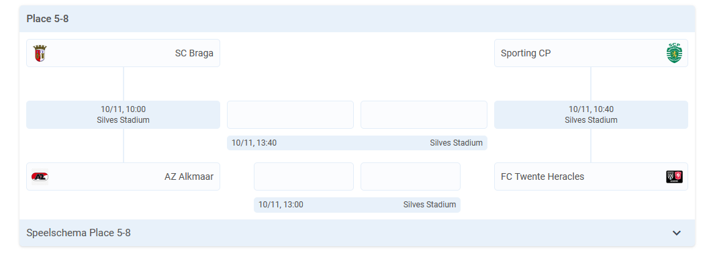Viewport: 707px width, 255px height.
Task: Select right empty slot of 13:40 match
Action: coord(424,115)
